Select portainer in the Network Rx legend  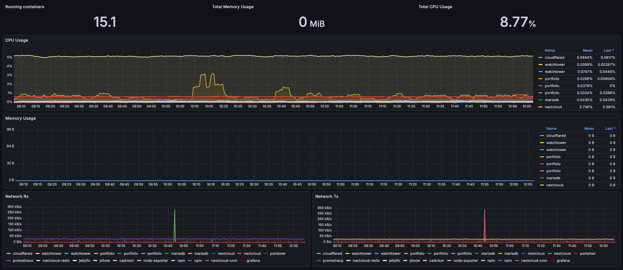(x=278, y=254)
